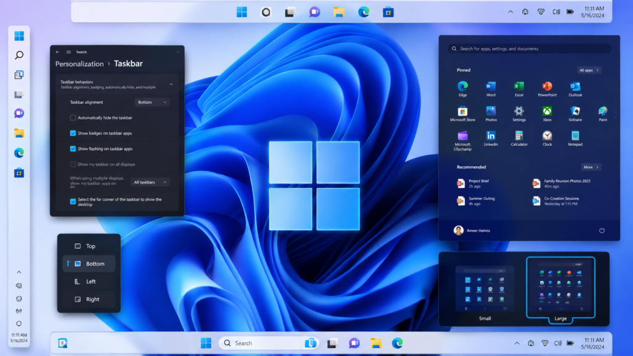Open Co-Creation Sessions recommended file

(556, 201)
